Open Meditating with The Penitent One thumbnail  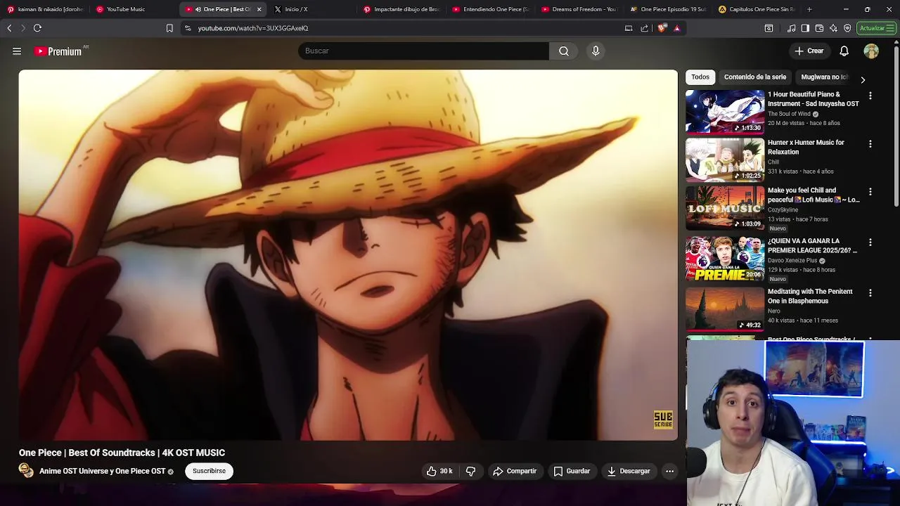point(725,309)
